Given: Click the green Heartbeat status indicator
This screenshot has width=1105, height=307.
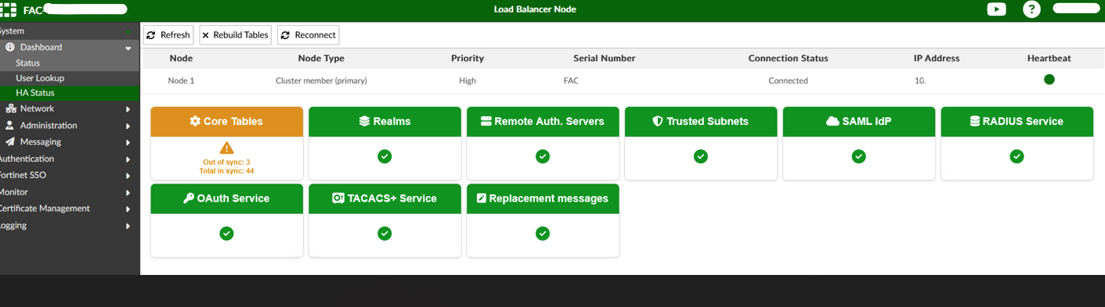Looking at the screenshot, I should (1049, 80).
